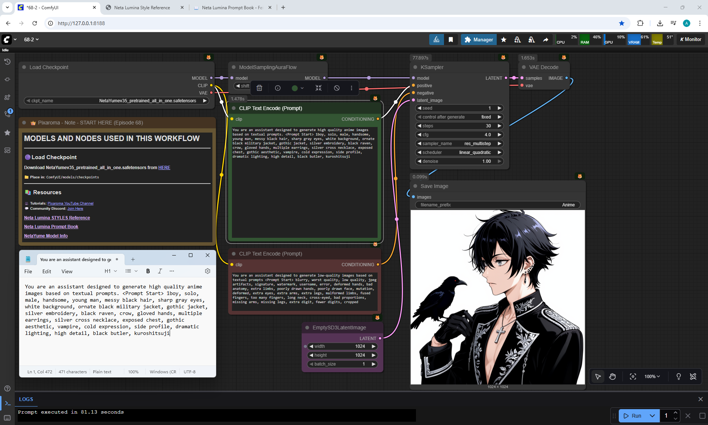Open the queue history sidebar icon
708x425 pixels.
(x=7, y=62)
